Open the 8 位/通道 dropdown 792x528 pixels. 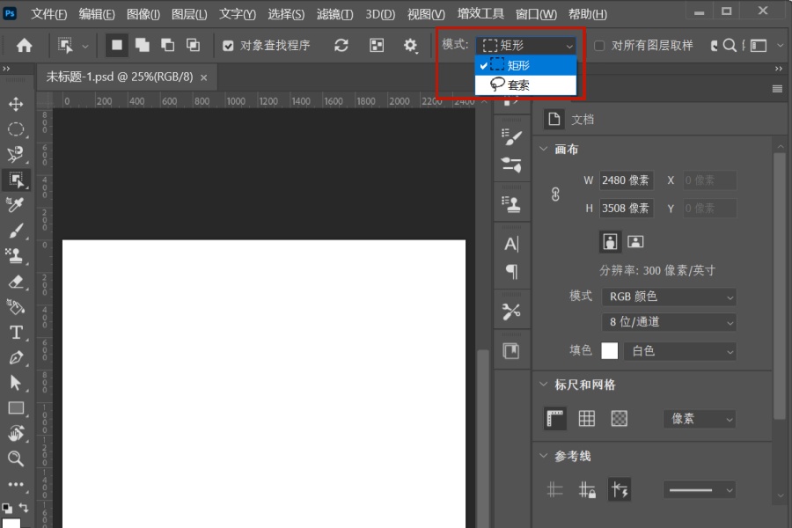[669, 322]
